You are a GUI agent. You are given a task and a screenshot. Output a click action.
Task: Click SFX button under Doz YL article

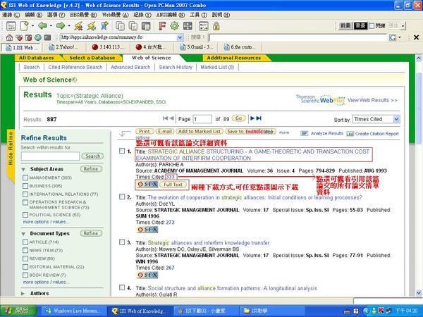click(147, 230)
